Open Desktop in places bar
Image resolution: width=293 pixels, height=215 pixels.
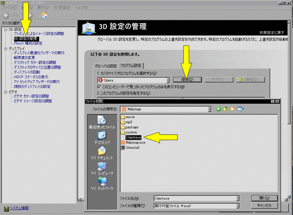click(102, 138)
